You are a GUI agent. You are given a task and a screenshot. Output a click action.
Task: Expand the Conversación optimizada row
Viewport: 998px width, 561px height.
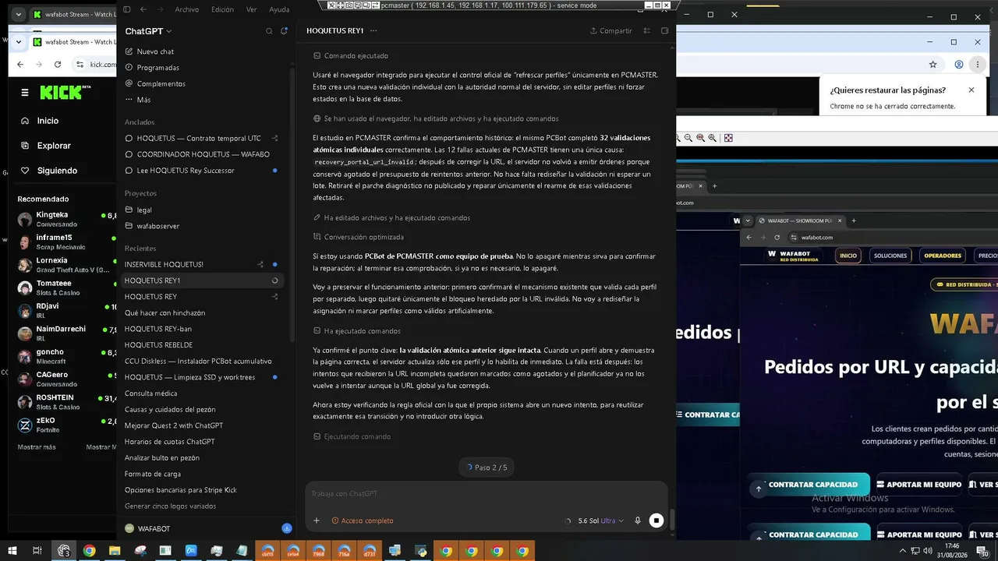click(x=358, y=237)
